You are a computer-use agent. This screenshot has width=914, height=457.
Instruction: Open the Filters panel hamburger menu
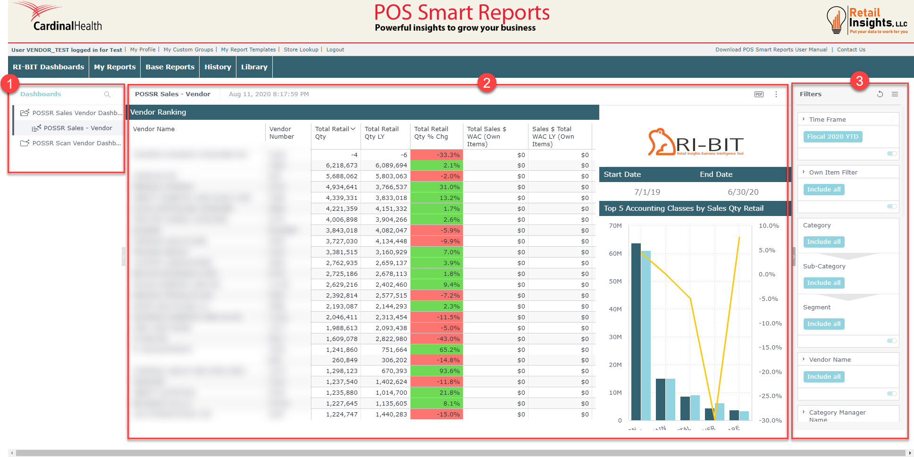[x=895, y=94]
